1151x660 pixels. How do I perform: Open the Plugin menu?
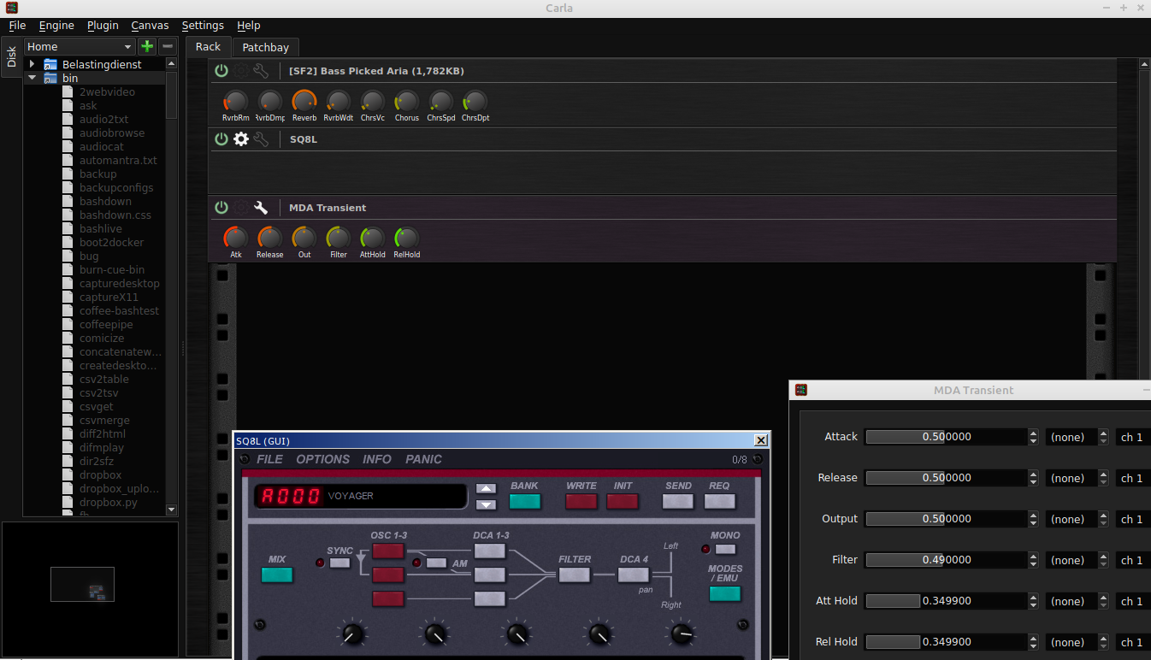[103, 26]
